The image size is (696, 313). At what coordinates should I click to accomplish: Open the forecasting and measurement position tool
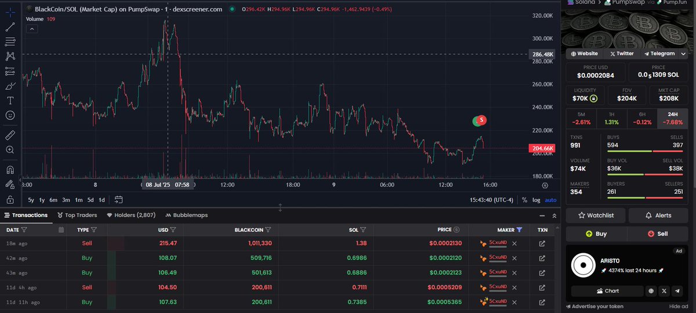10,71
